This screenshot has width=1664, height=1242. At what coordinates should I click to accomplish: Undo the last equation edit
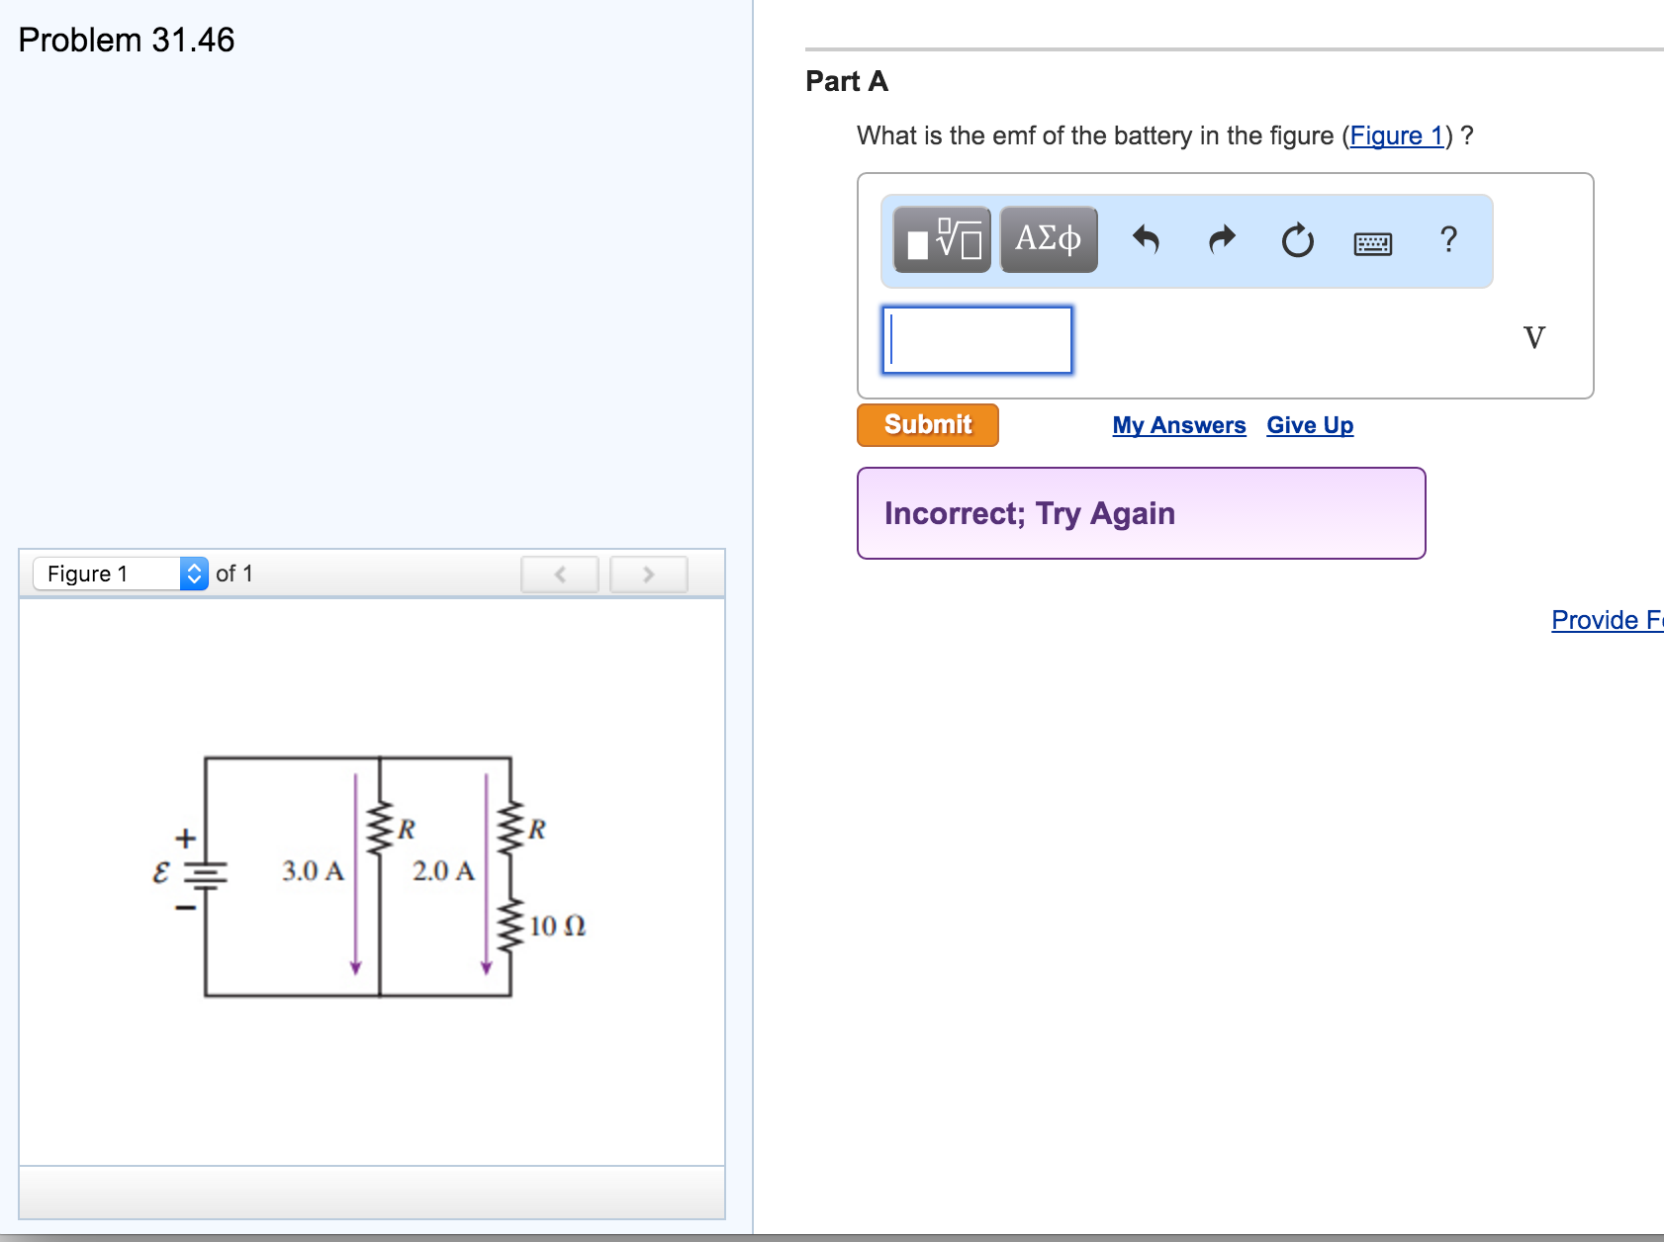[x=1148, y=238]
